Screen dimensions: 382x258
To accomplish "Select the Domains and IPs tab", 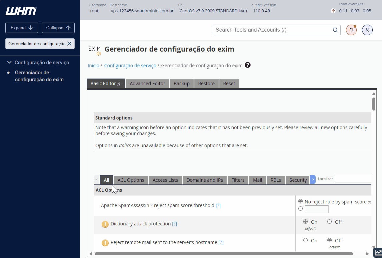I will coord(205,180).
